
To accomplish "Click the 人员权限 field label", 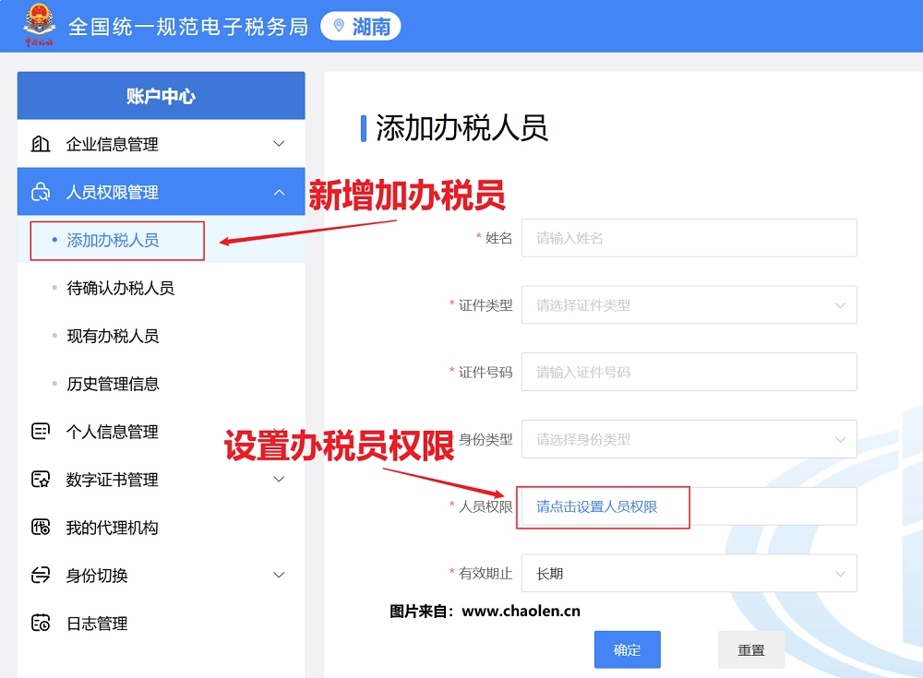I will click(485, 506).
